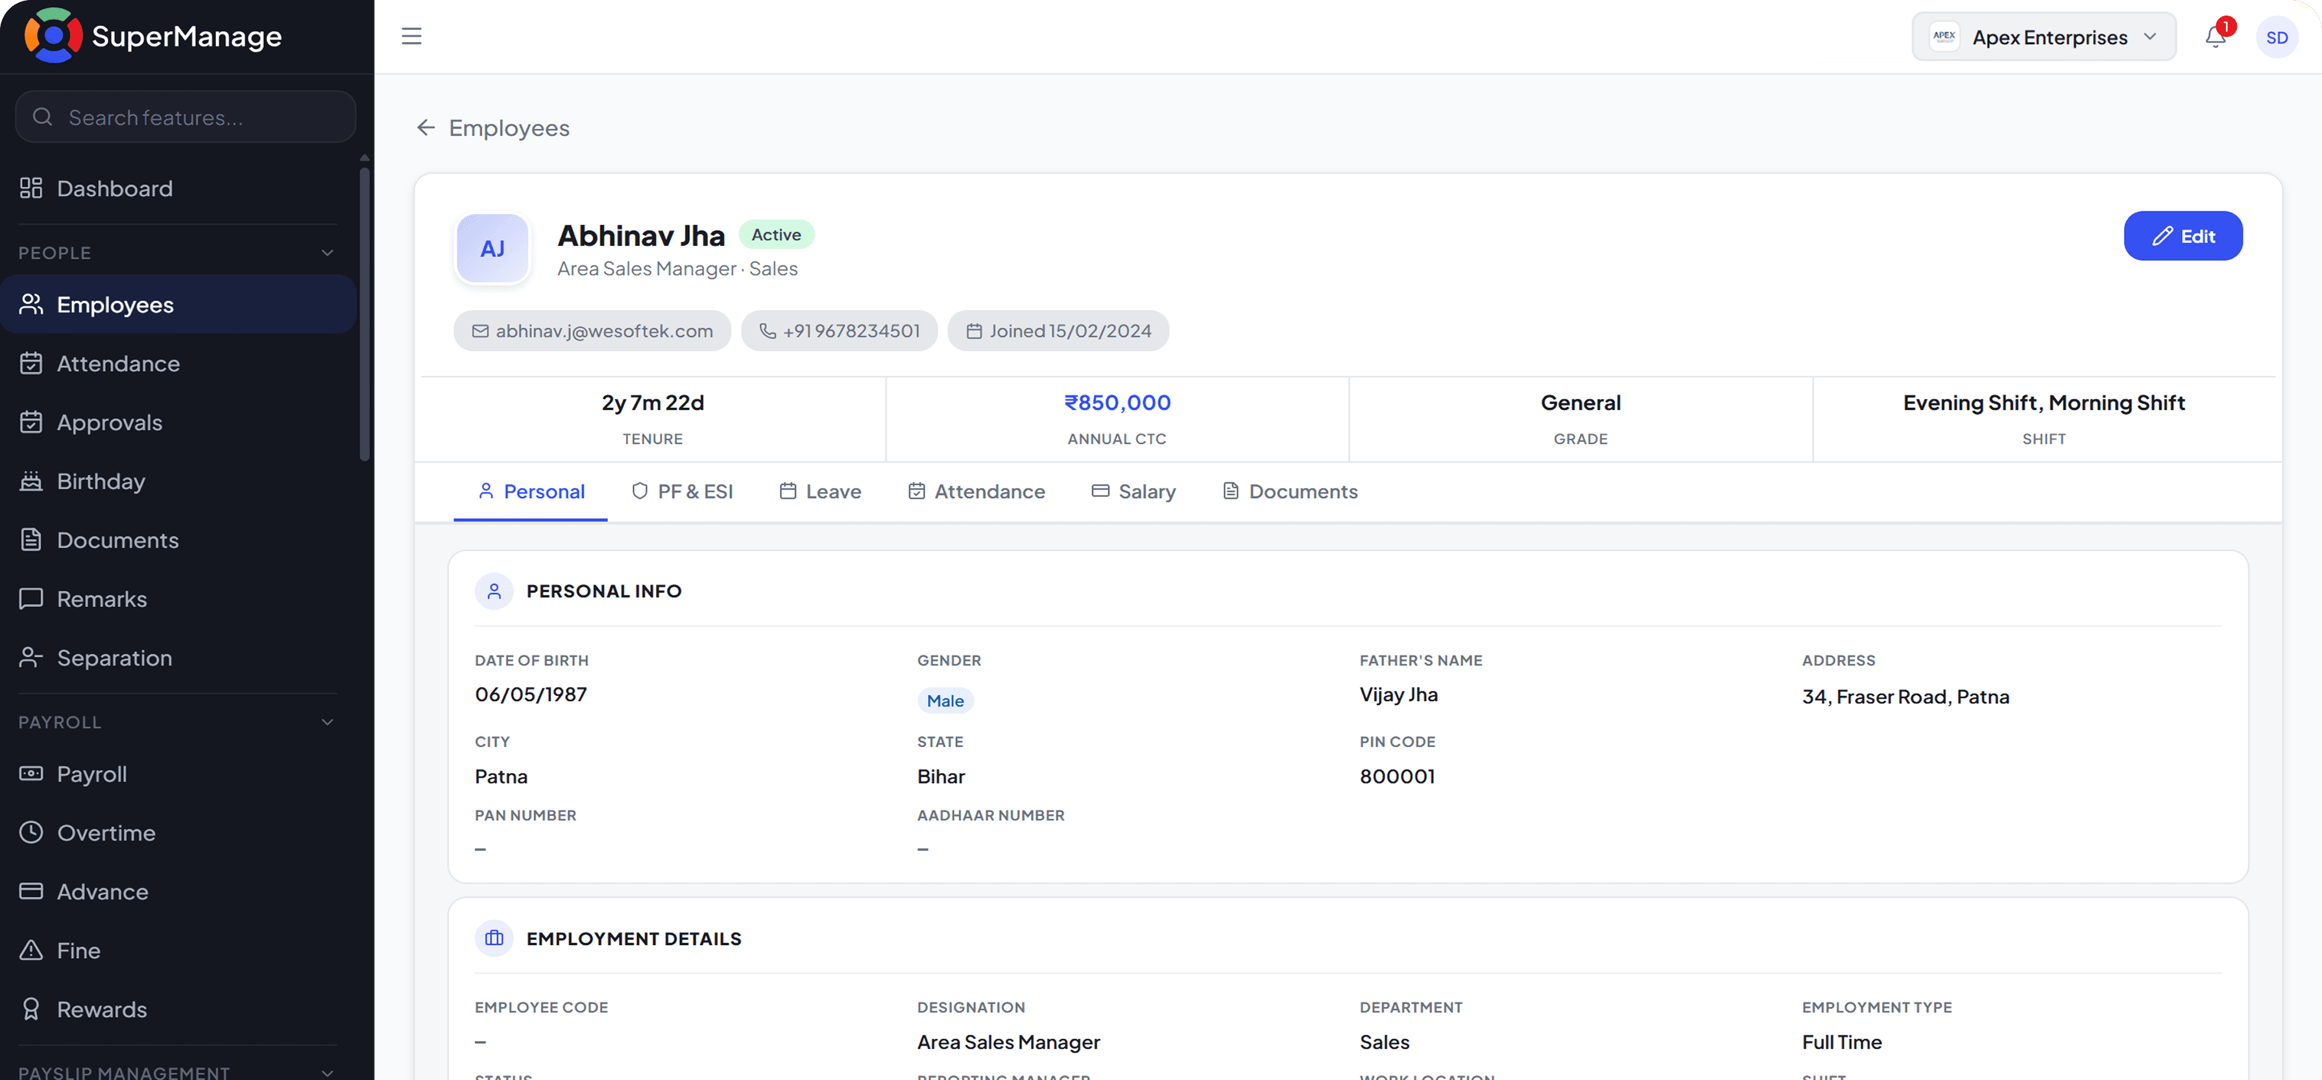Click the Separation user-minus icon
The image size is (2322, 1080).
pos(30,657)
